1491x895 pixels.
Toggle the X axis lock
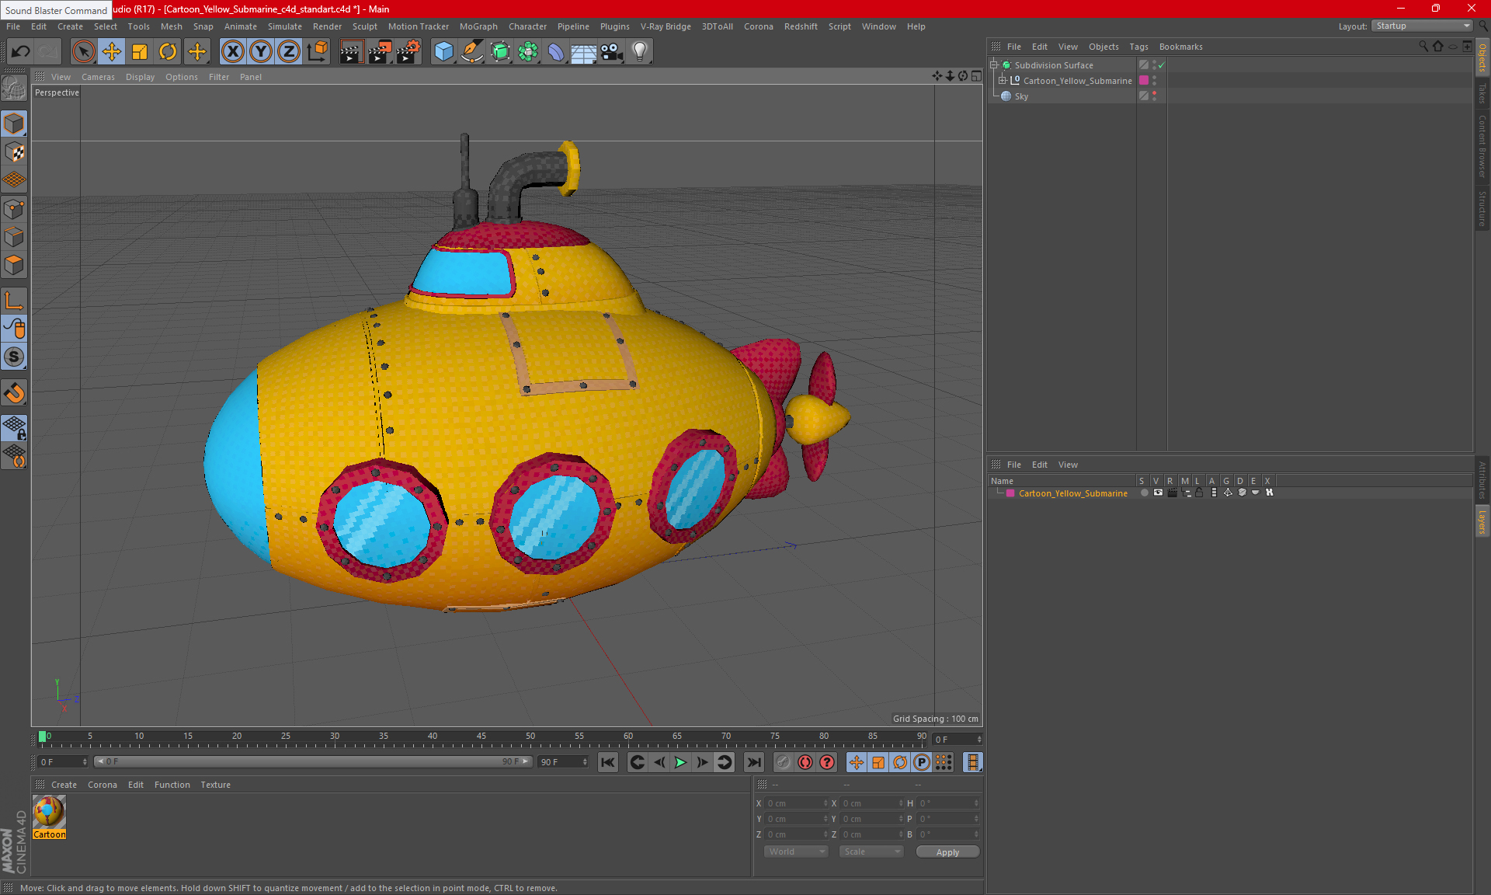(x=232, y=52)
